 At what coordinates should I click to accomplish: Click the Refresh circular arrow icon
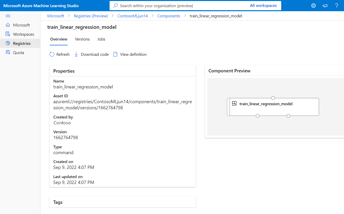tap(52, 54)
